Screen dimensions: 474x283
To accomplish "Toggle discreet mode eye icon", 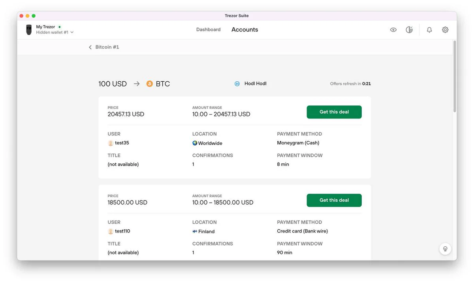I will [393, 30].
